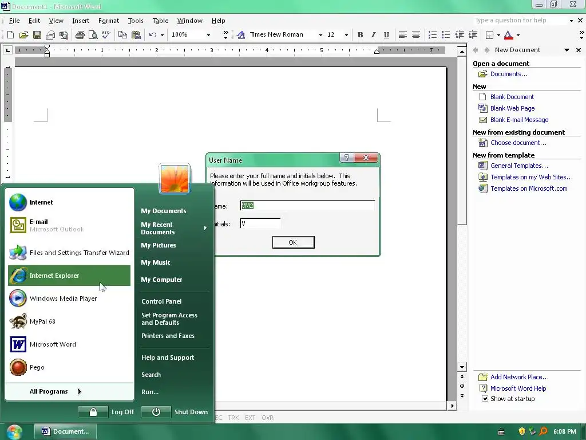Toggle Bullets list button
Viewport: 586px width, 440px height.
tap(445, 35)
